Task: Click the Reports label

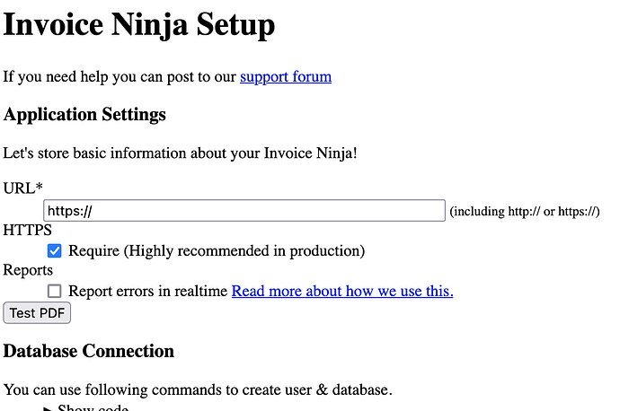Action: click(x=28, y=270)
